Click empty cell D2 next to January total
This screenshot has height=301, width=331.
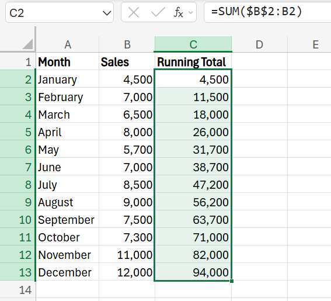259,79
